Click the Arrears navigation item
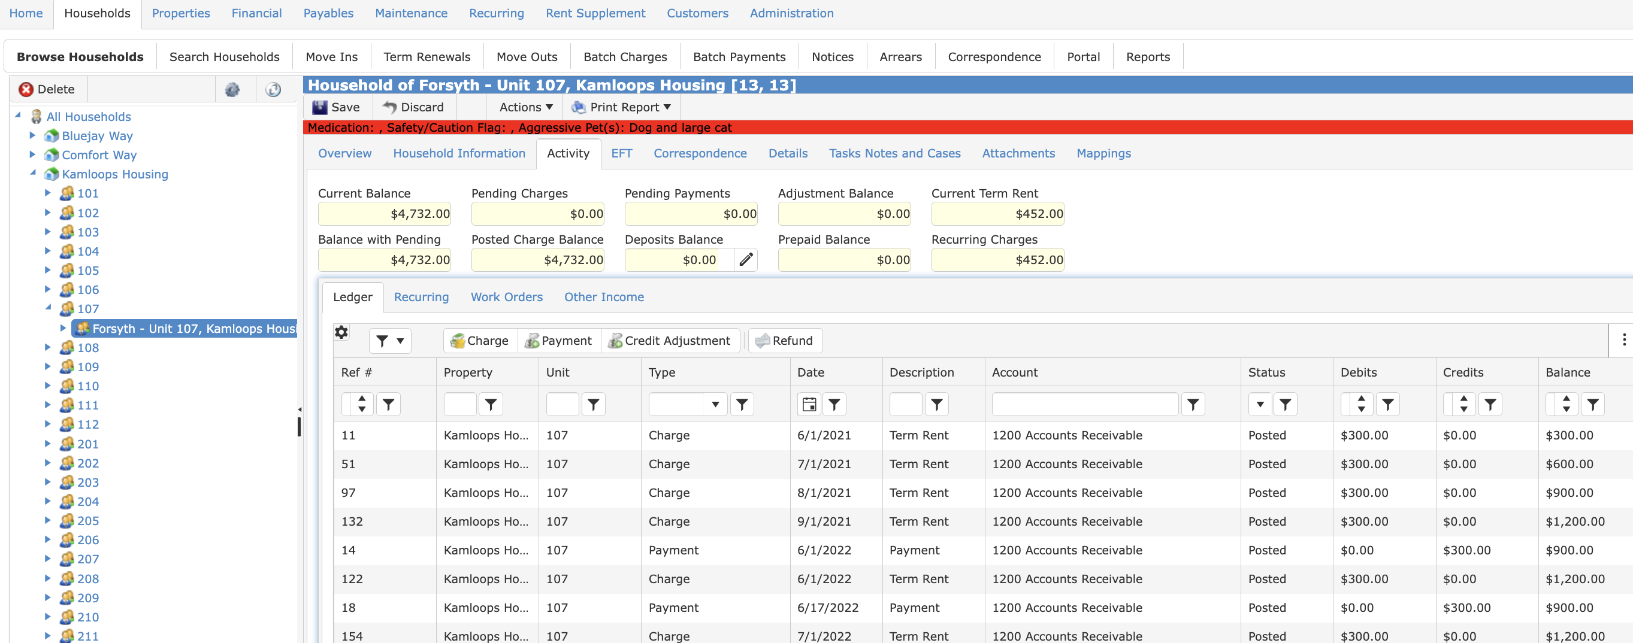This screenshot has height=643, width=1633. [900, 57]
